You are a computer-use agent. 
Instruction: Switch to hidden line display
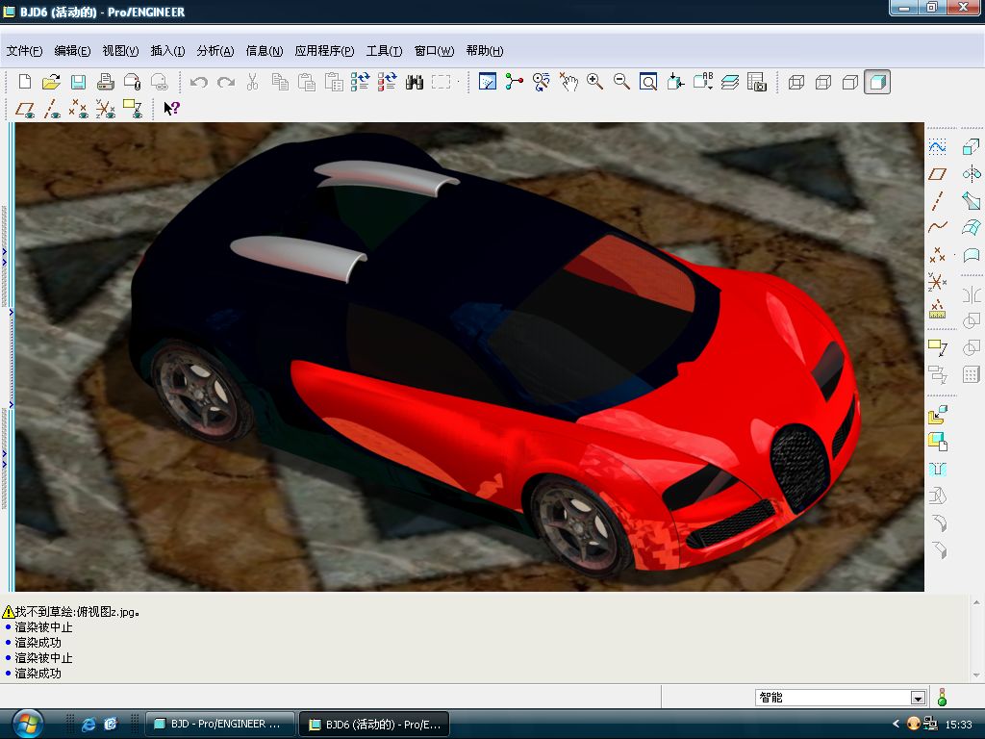tap(823, 82)
